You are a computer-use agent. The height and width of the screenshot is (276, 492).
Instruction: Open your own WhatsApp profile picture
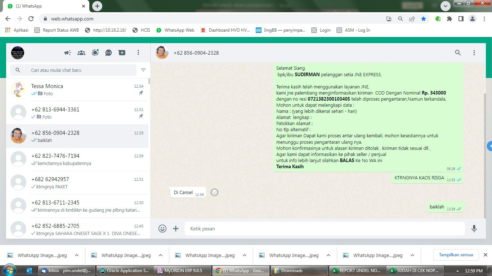pos(18,53)
